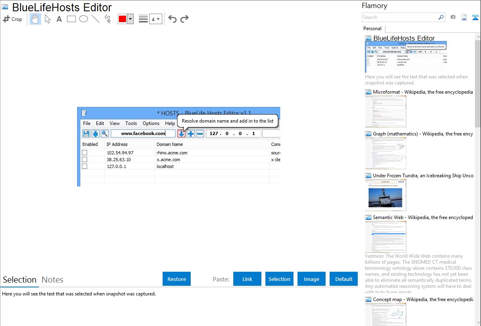The height and width of the screenshot is (326, 481).
Task: Select the Semantic Web - Wikipedia snapshot title
Action: coord(423,217)
